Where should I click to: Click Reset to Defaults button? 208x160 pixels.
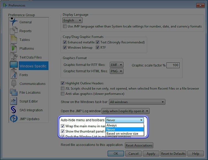173,153
